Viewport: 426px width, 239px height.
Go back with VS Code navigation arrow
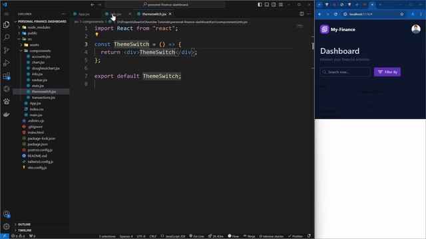click(x=93, y=5)
